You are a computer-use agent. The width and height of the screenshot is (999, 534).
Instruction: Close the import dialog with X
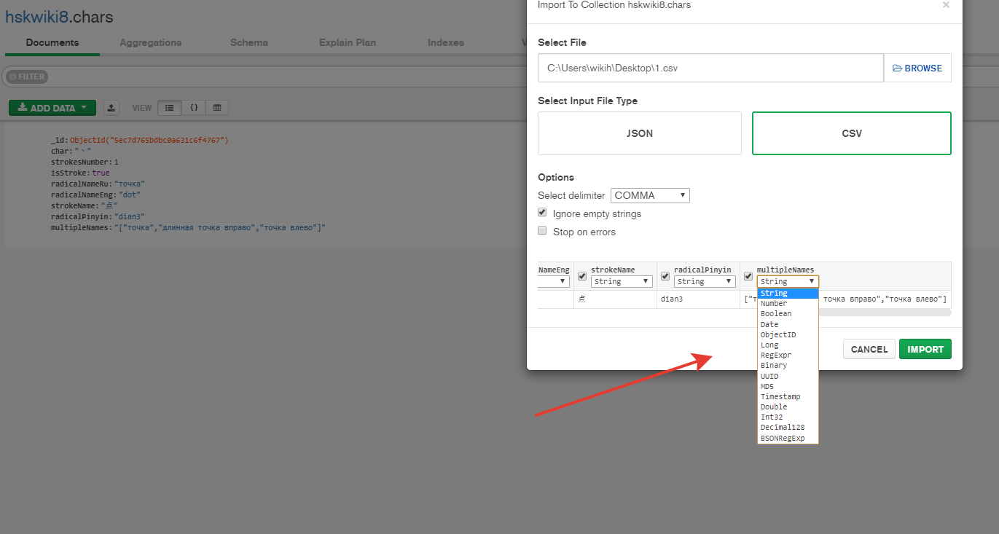[x=946, y=4]
